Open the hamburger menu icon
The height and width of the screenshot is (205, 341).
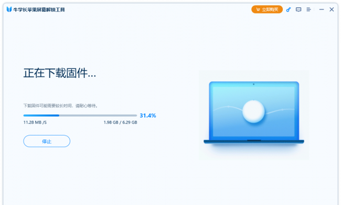pyautogui.click(x=308, y=9)
